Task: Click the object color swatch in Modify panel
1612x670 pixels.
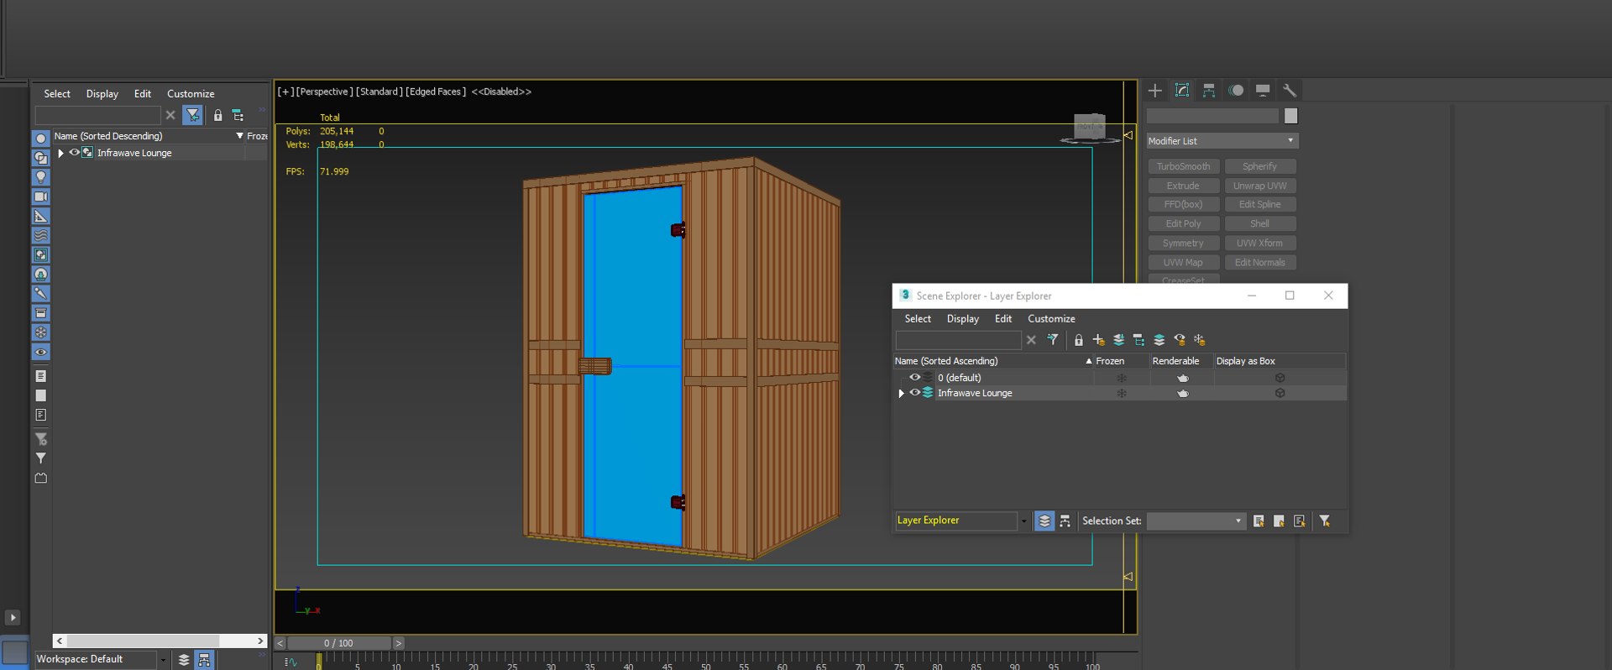Action: [1290, 116]
